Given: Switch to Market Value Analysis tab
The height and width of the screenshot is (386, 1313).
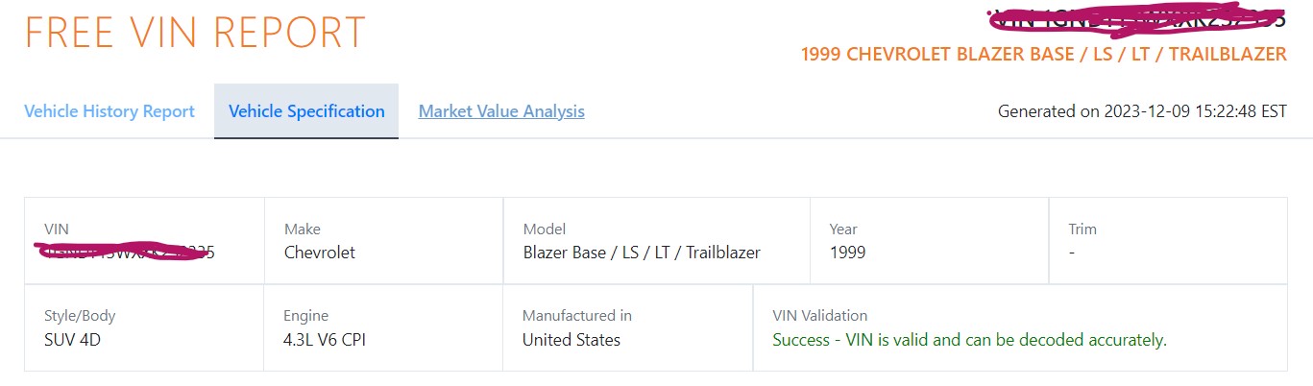Looking at the screenshot, I should [x=501, y=111].
